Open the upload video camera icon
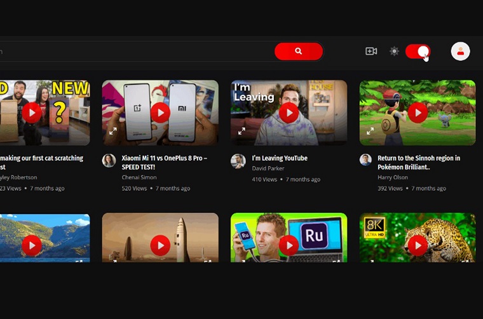Screen dimensions: 483x319 coord(371,51)
